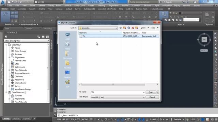Screen dimensions: 218x122
Task: Click the ViewCube TOP face
Action: pos(204,40)
